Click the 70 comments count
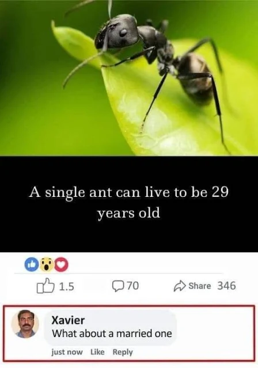This screenshot has width=258, height=368. [133, 286]
